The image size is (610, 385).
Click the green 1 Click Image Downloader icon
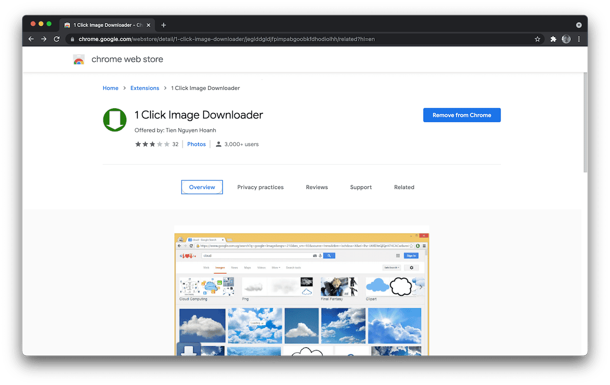point(115,120)
